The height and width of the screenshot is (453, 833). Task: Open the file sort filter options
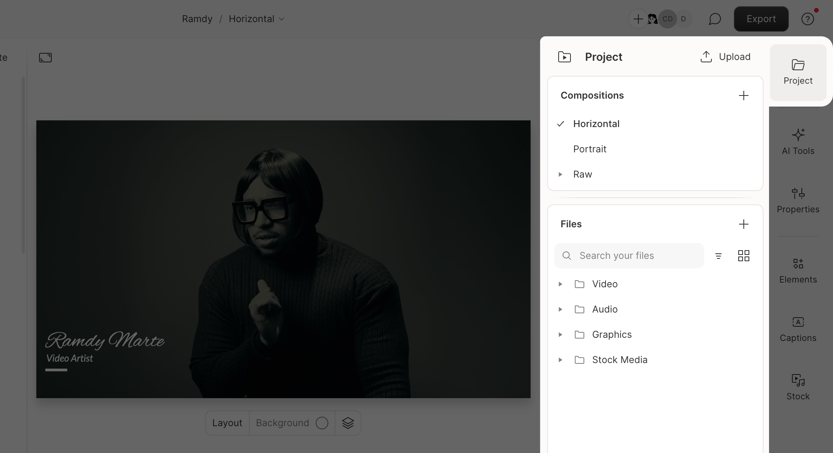click(719, 256)
